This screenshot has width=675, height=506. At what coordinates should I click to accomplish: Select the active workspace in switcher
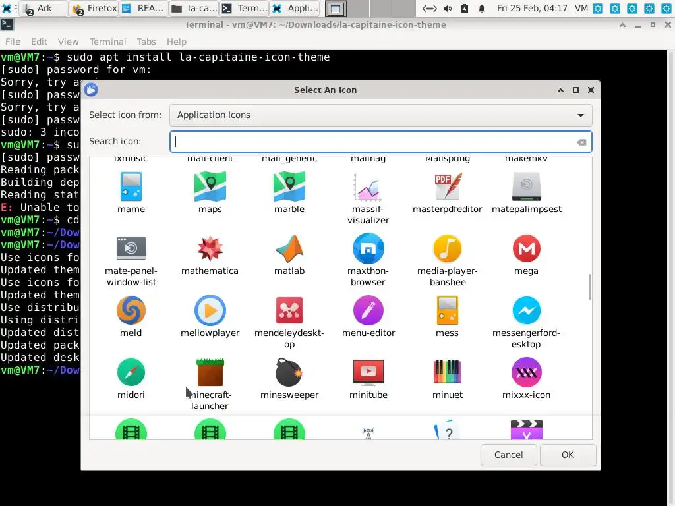coord(336,8)
